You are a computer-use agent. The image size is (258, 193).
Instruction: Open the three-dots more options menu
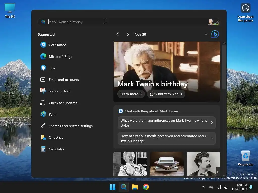point(205,34)
